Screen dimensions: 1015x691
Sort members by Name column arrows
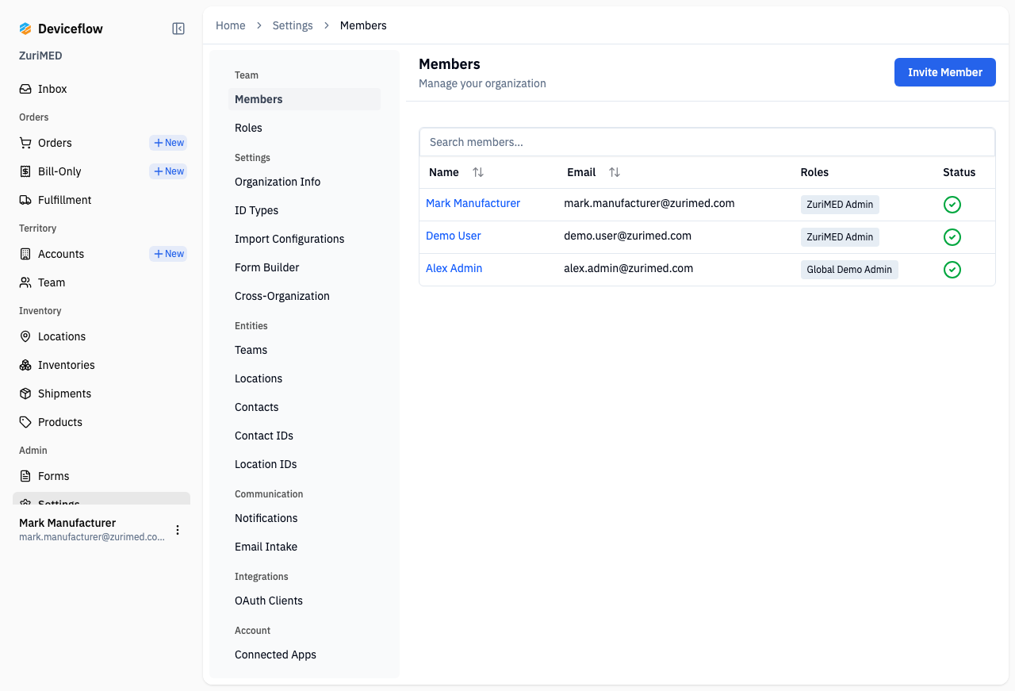478,172
